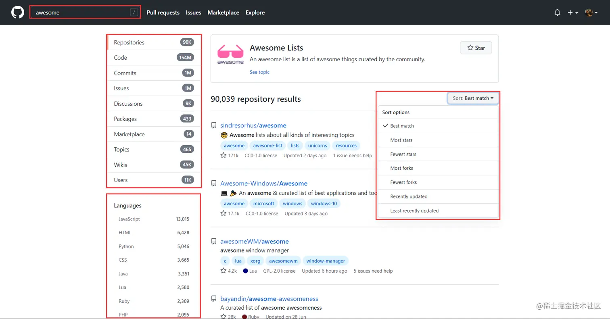Open the user avatar menu
610x319 pixels.
click(x=591, y=13)
